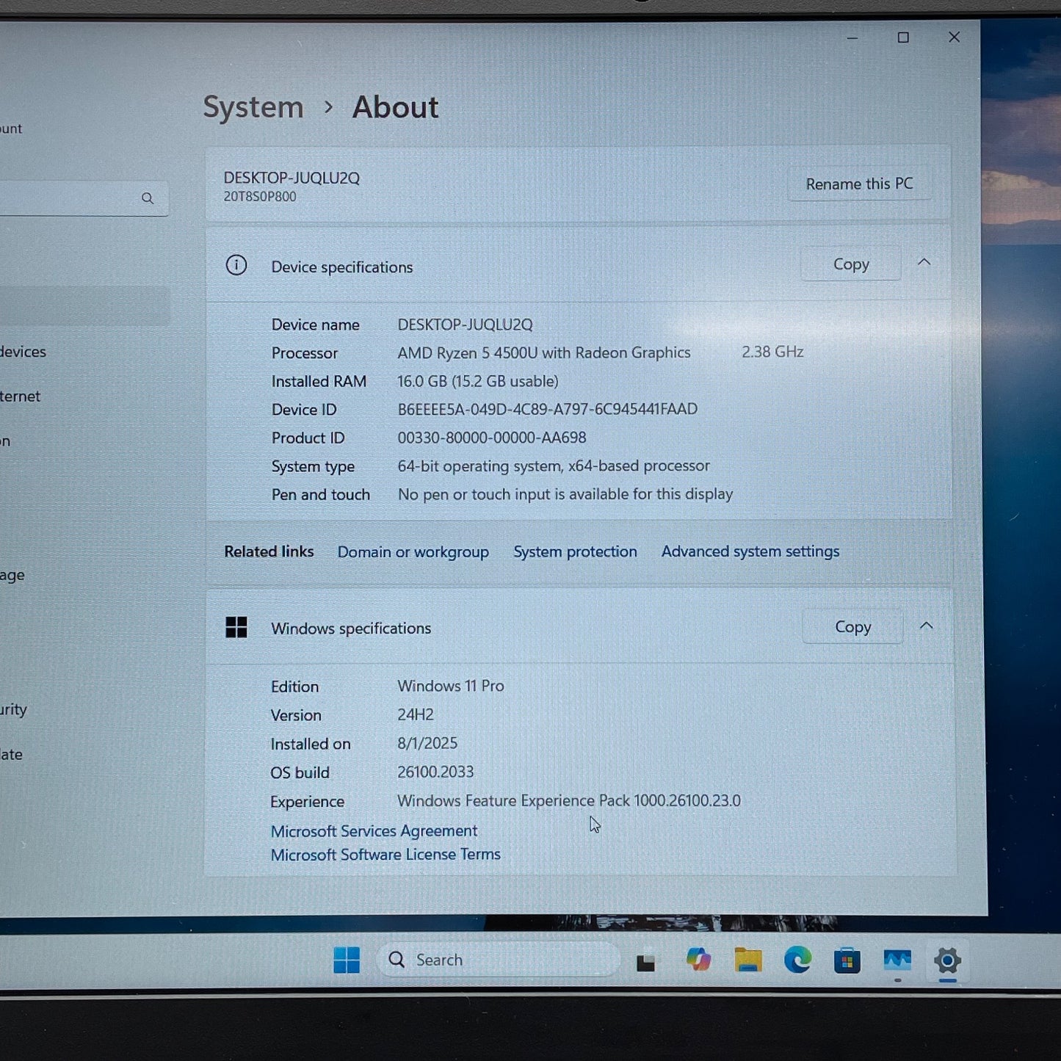Open Advanced system settings
This screenshot has height=1061, width=1061.
pos(750,551)
